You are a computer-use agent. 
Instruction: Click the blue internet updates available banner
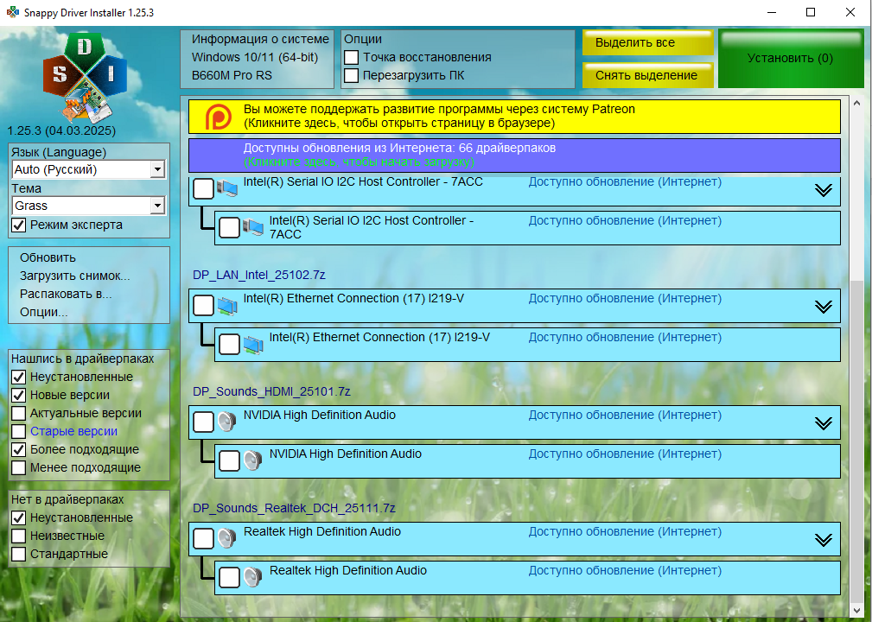pos(514,155)
